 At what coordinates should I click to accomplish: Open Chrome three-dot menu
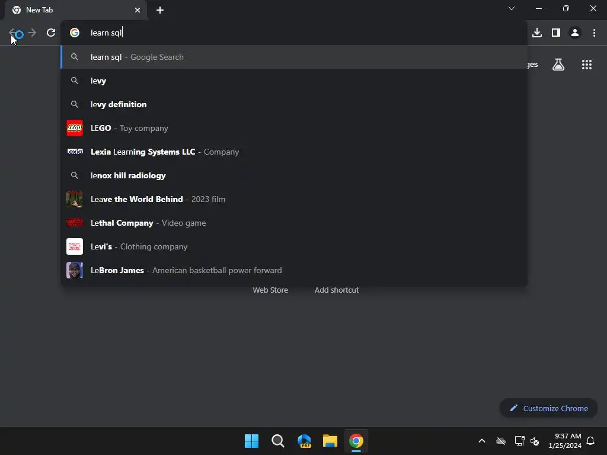coord(594,33)
